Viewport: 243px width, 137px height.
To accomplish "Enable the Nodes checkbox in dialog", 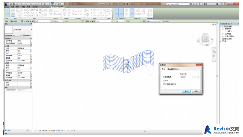I will click(164, 81).
